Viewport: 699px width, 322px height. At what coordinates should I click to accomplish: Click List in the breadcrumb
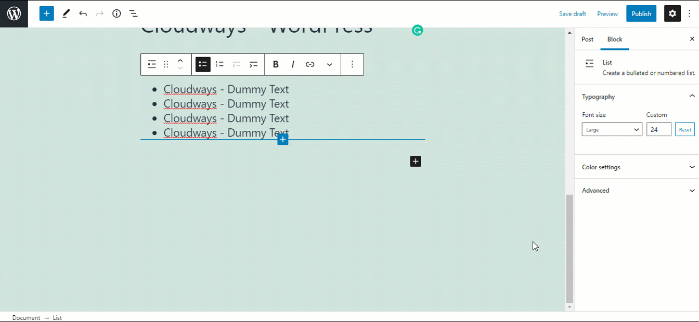click(57, 318)
